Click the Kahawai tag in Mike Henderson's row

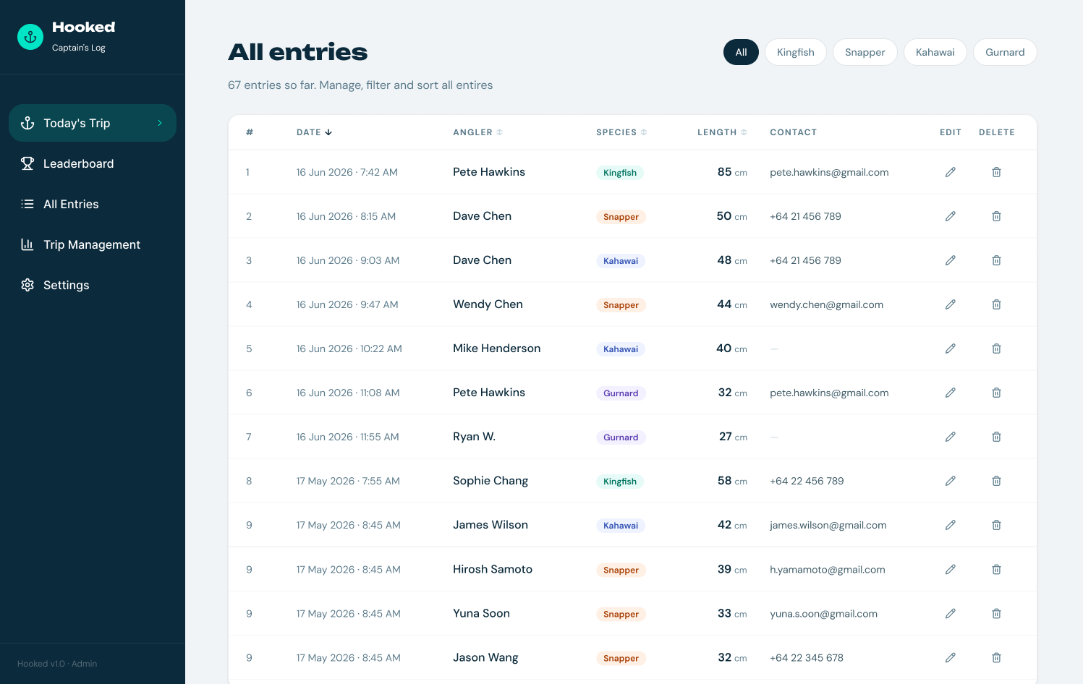621,349
